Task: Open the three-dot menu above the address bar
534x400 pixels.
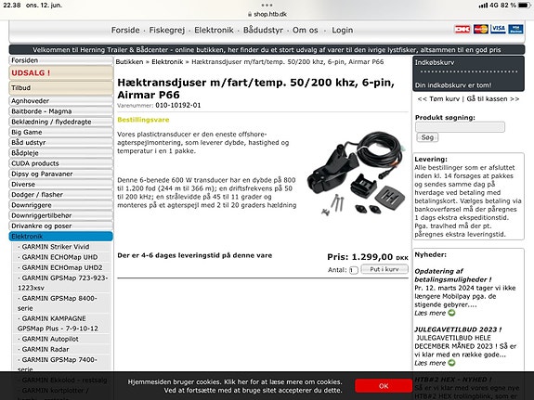Action: click(x=267, y=6)
